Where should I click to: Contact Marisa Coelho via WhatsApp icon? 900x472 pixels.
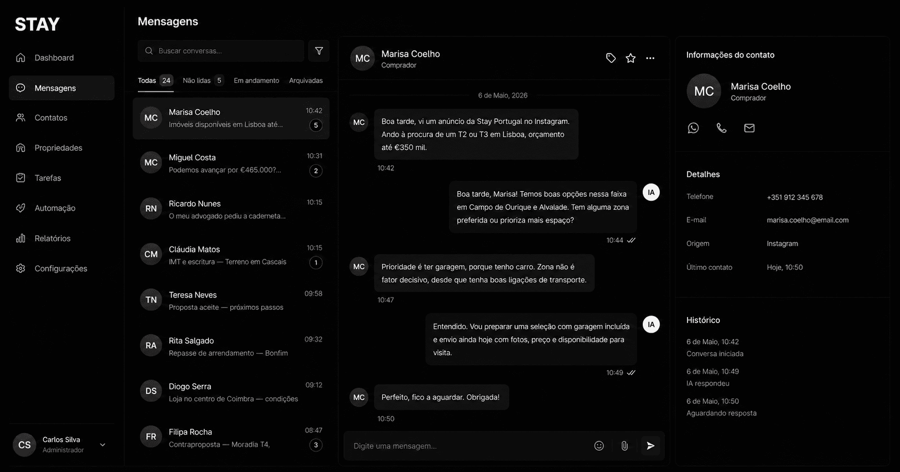click(693, 128)
